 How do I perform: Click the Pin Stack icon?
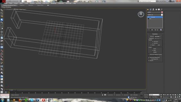pyautogui.click(x=149, y=30)
